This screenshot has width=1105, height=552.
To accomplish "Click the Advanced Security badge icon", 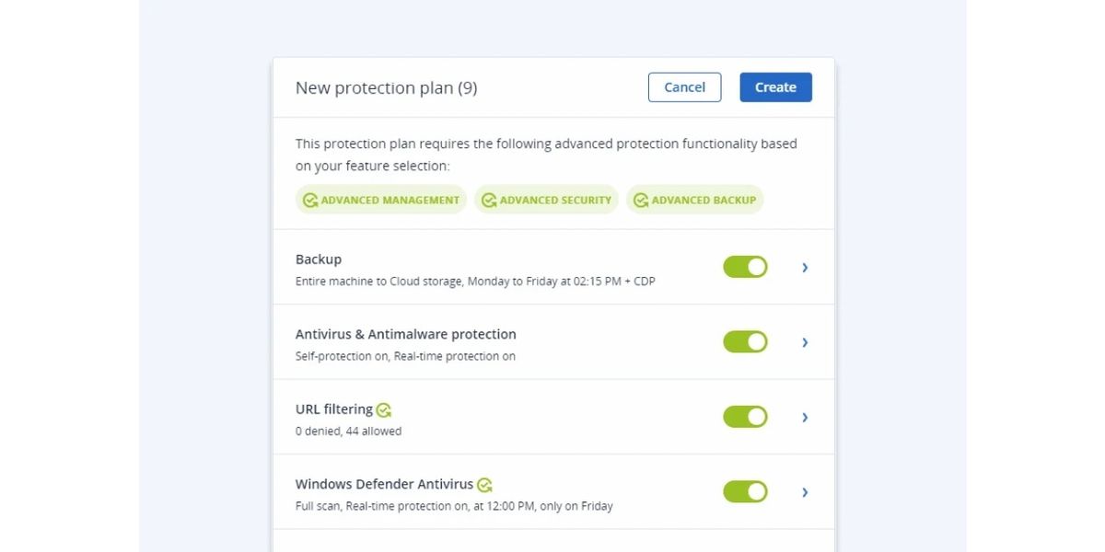I will pyautogui.click(x=489, y=200).
